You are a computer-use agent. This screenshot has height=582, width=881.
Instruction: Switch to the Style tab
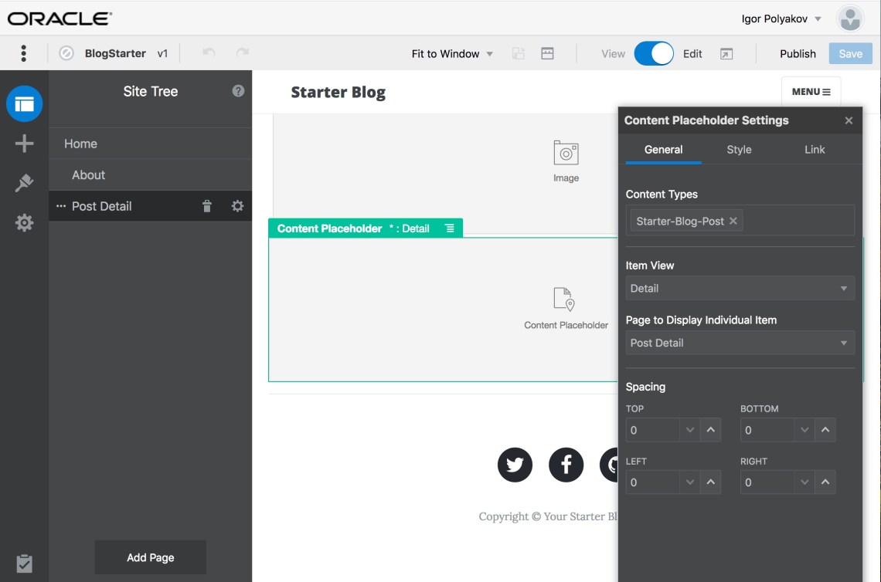pyautogui.click(x=739, y=150)
